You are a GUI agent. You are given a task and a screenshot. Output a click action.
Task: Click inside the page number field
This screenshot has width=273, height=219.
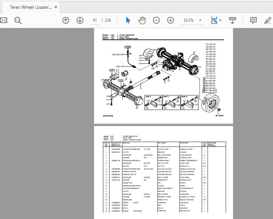coord(94,20)
